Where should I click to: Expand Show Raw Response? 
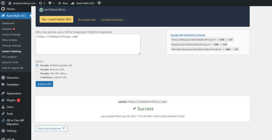pyautogui.click(x=52, y=128)
